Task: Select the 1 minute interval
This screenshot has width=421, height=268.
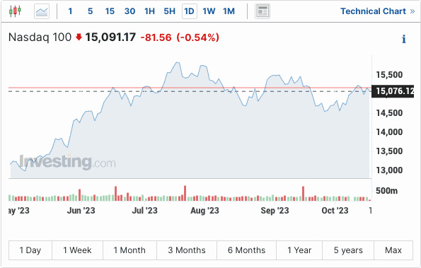Action: pos(70,11)
